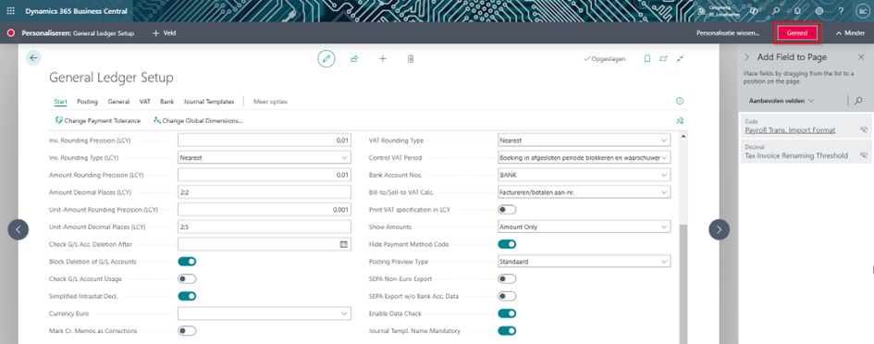874x344 pixels.
Task: Switch to the Posting tab
Action: click(88, 102)
